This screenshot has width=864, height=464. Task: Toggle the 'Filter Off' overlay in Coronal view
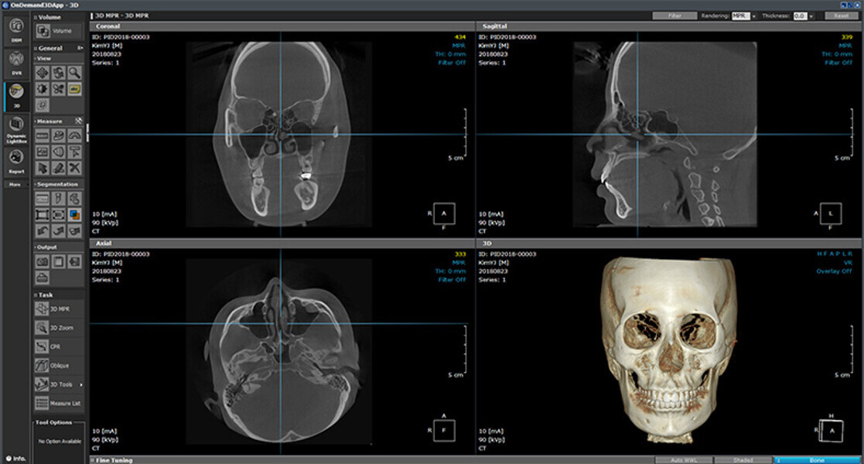click(450, 63)
